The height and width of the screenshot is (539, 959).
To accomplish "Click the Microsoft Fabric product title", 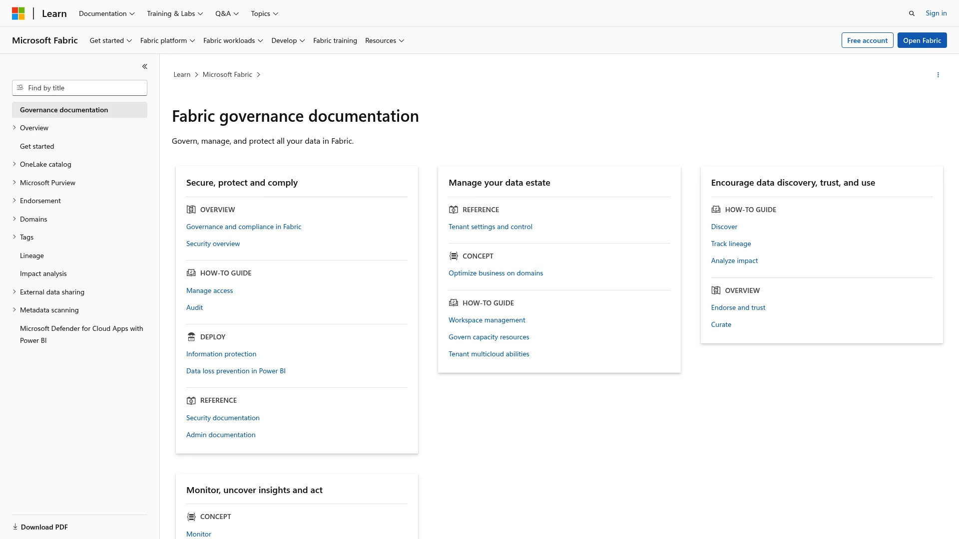I will click(x=45, y=40).
